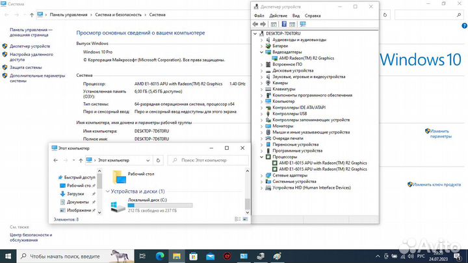The height and width of the screenshot is (263, 468).
Task: Open the Дополнительные параметры системы link
Action: tap(37, 78)
